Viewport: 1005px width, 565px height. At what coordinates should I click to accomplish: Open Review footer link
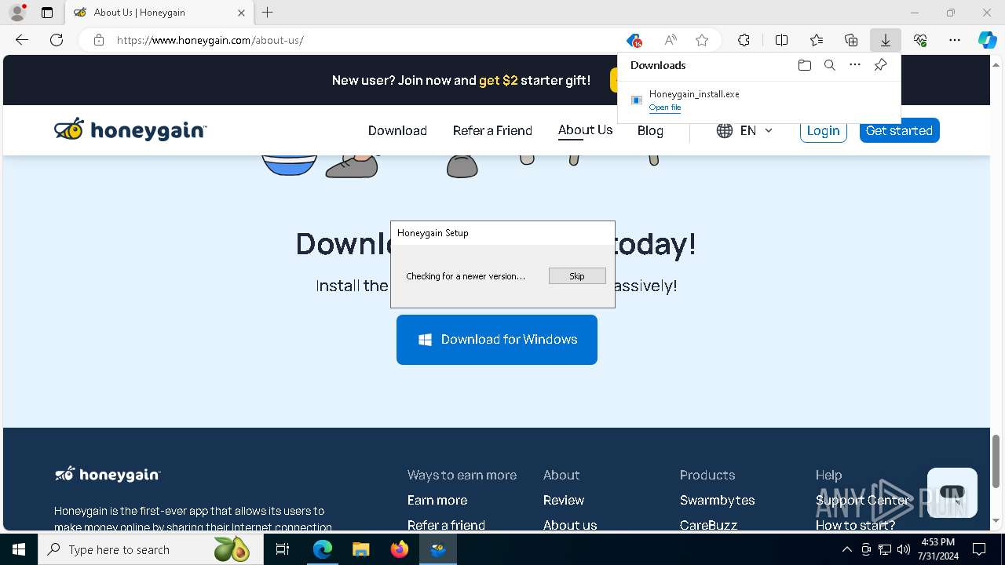[564, 500]
